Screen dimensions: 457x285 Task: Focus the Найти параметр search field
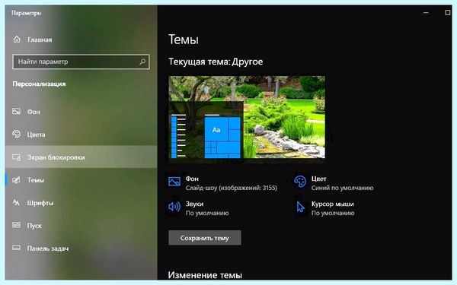coord(81,62)
